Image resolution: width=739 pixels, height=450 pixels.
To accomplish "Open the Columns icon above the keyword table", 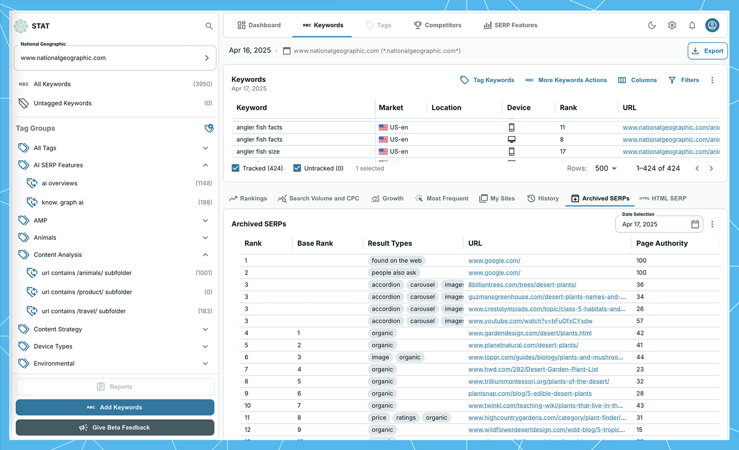I will (621, 80).
